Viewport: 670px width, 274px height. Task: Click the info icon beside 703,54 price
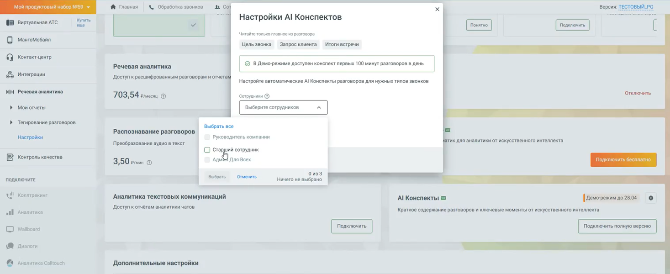coord(164,96)
